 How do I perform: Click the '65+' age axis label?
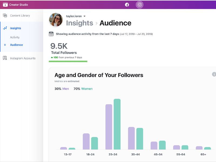pos(203,154)
